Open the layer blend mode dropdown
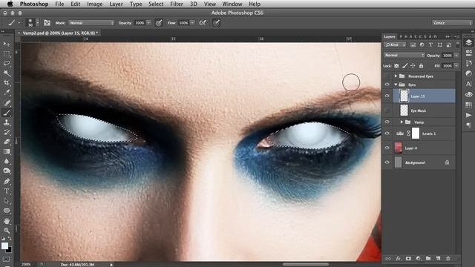 [404, 55]
